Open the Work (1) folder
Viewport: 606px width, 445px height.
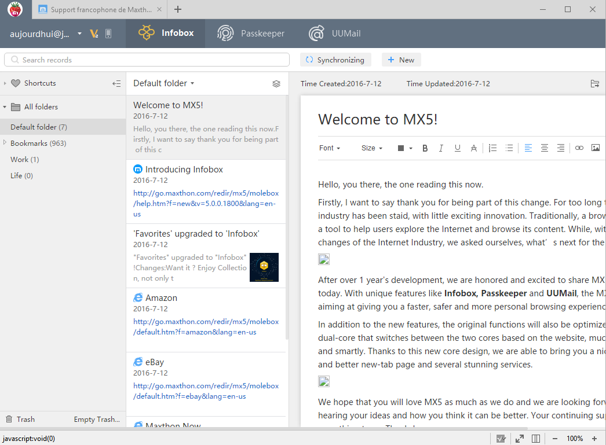pos(25,159)
